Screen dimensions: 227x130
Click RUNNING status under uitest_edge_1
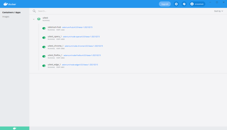pos(51,67)
